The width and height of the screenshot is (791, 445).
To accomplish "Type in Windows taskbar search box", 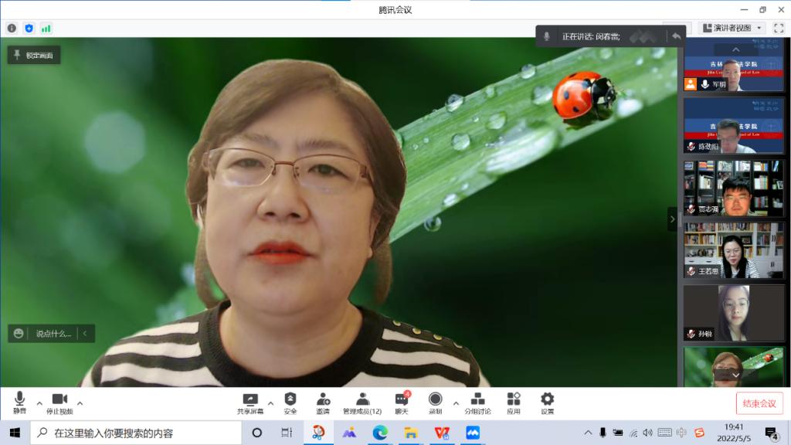I will coord(139,433).
